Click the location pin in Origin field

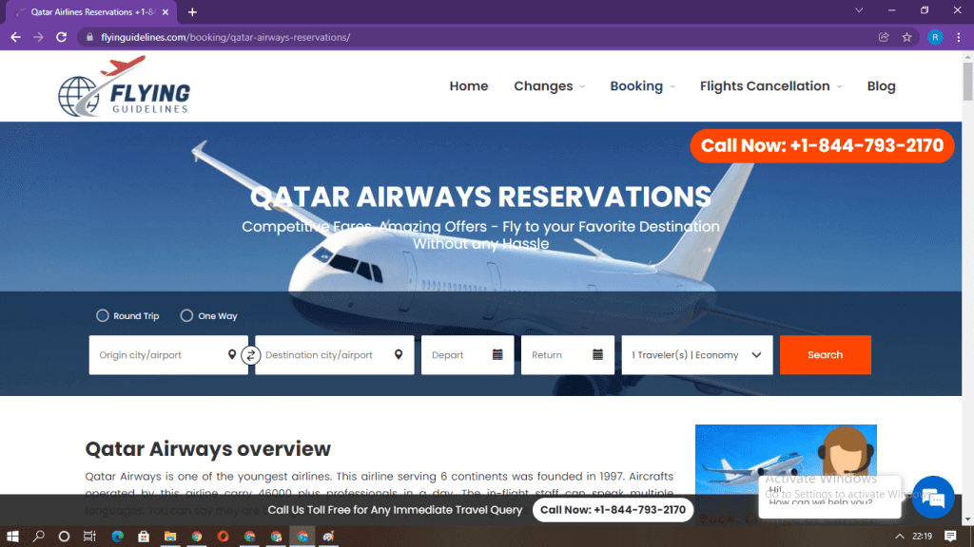[x=232, y=354]
